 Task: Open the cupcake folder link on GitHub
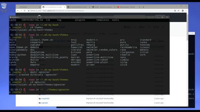pyautogui.click(x=44, y=103)
